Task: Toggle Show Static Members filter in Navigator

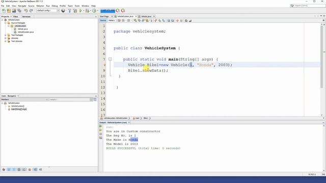Action: [x=14, y=169]
